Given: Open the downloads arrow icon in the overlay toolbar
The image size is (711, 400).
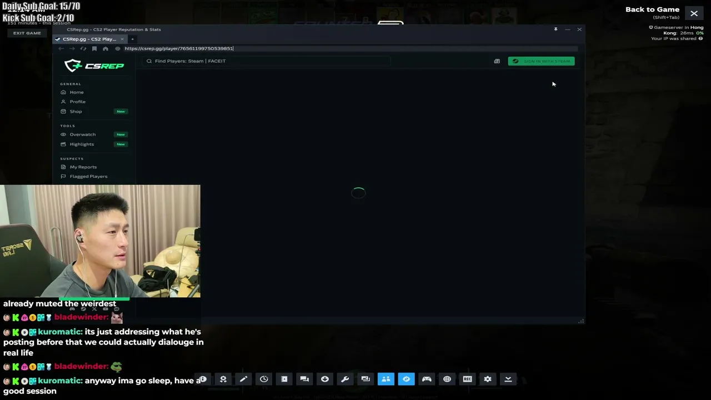Looking at the screenshot, I should (325, 379).
